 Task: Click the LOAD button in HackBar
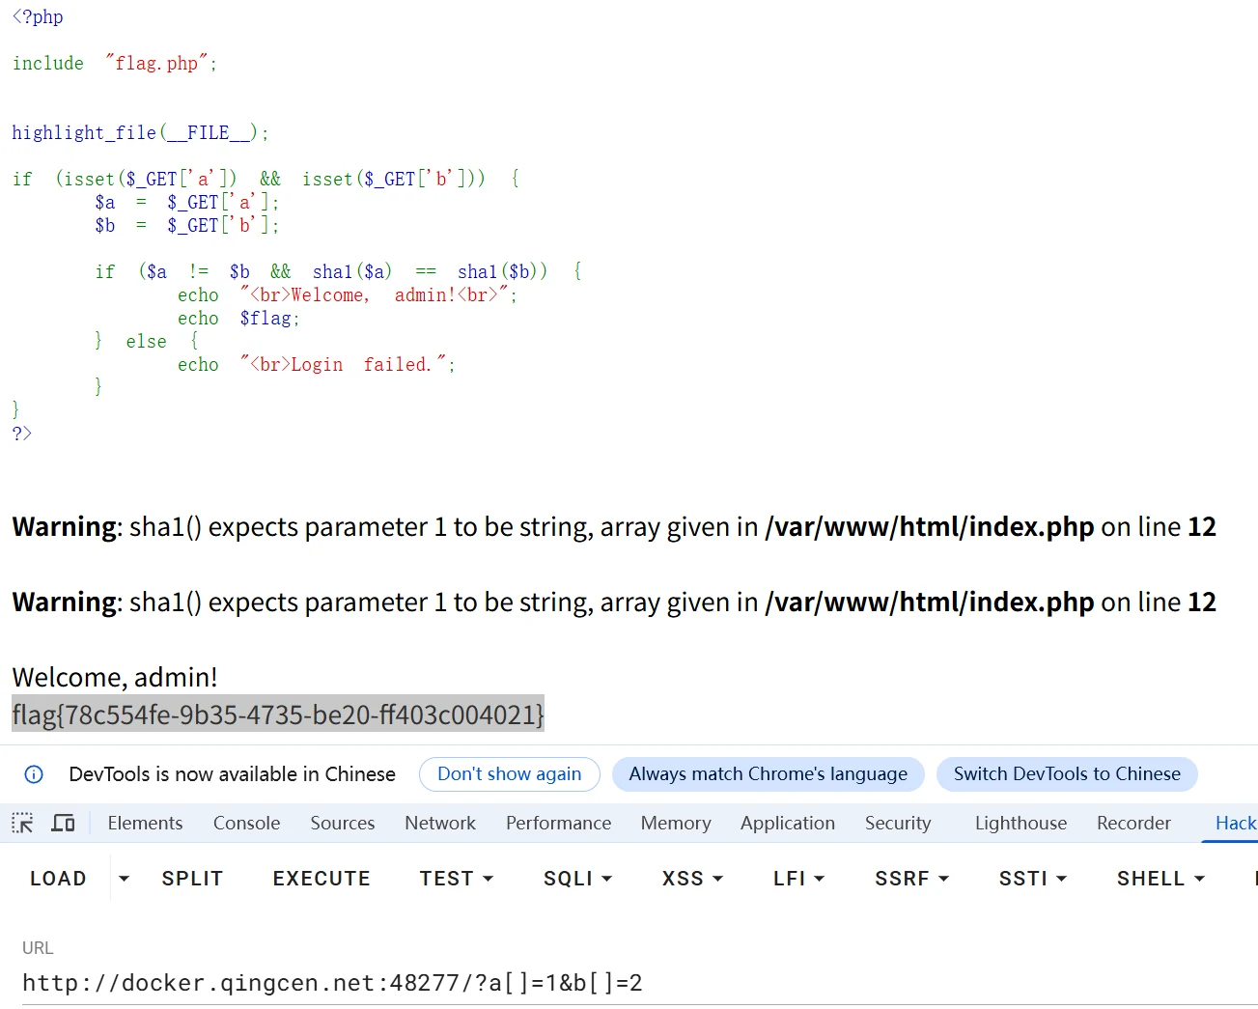[58, 879]
